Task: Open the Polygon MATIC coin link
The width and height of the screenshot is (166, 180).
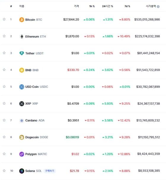Action: click(36, 154)
